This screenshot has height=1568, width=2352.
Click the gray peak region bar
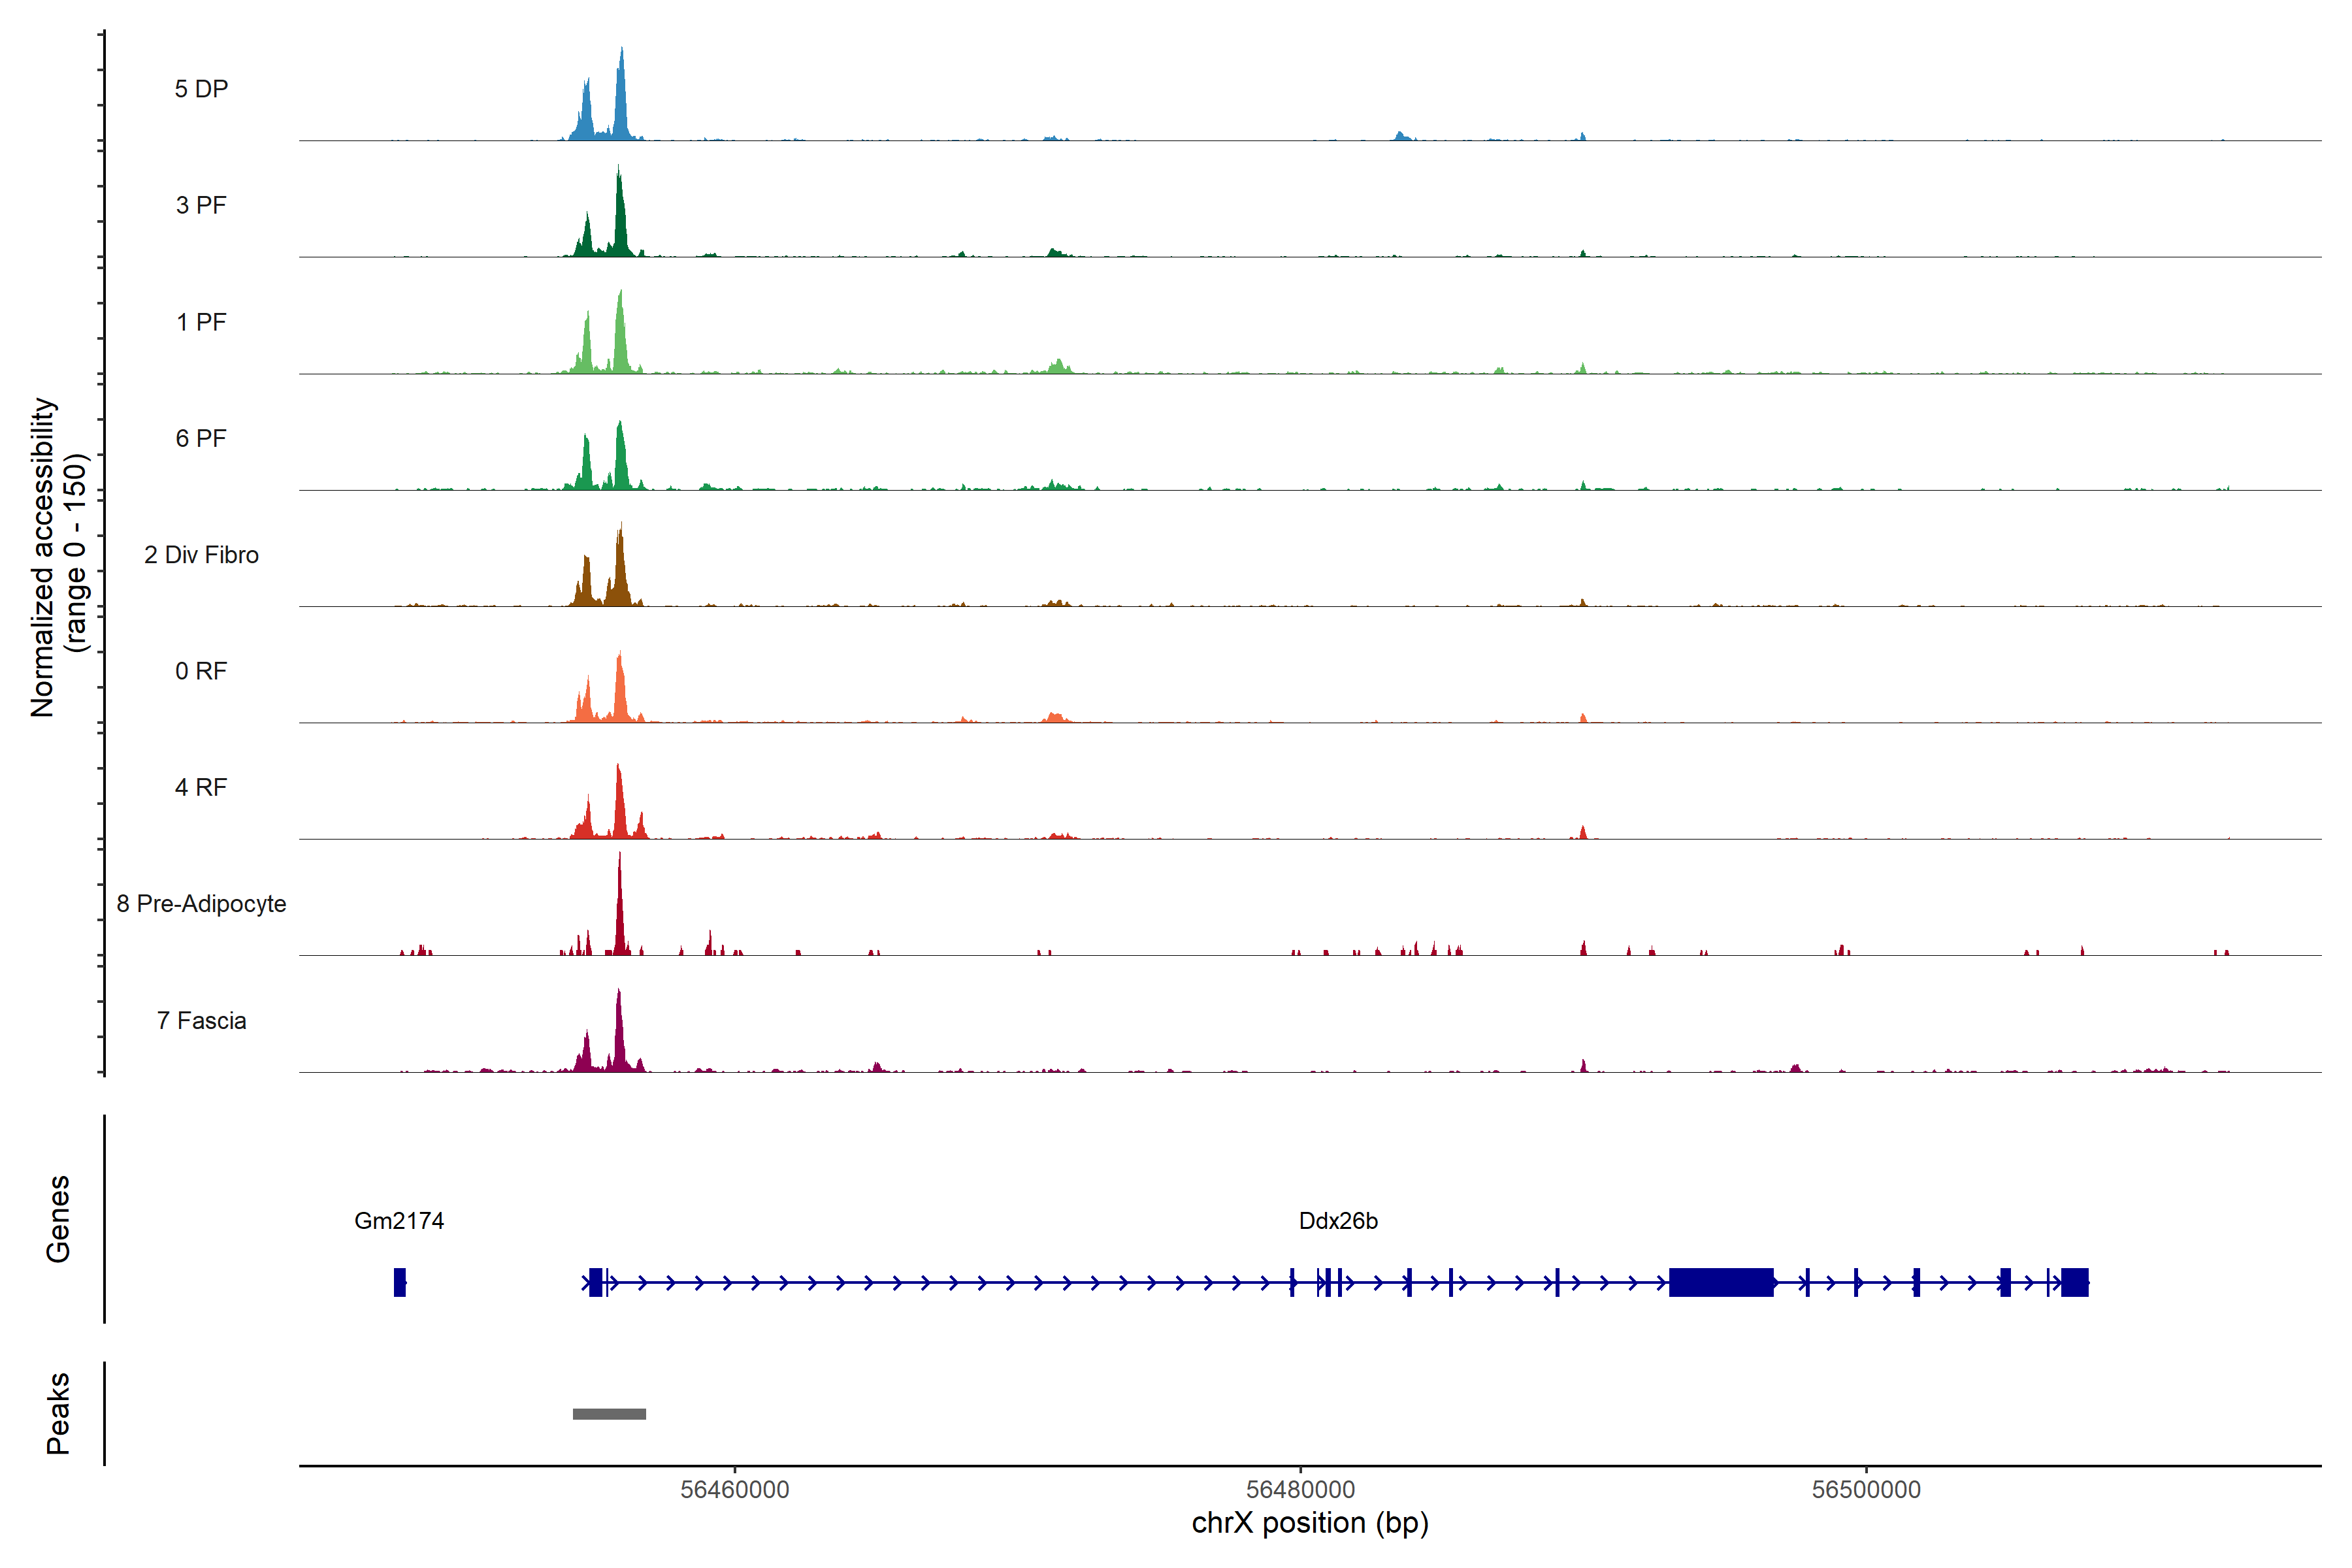609,1414
